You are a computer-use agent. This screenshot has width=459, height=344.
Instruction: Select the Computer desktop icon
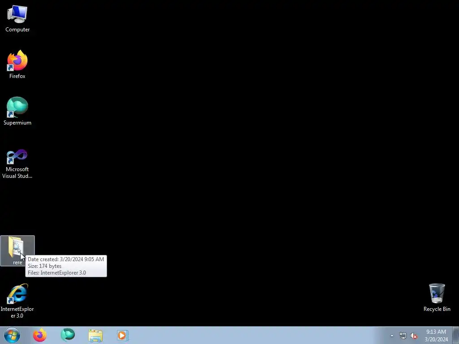coord(17,18)
